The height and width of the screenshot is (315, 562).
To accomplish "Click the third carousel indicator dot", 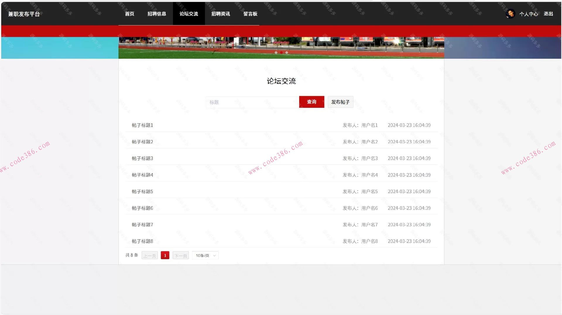I will pyautogui.click(x=287, y=53).
